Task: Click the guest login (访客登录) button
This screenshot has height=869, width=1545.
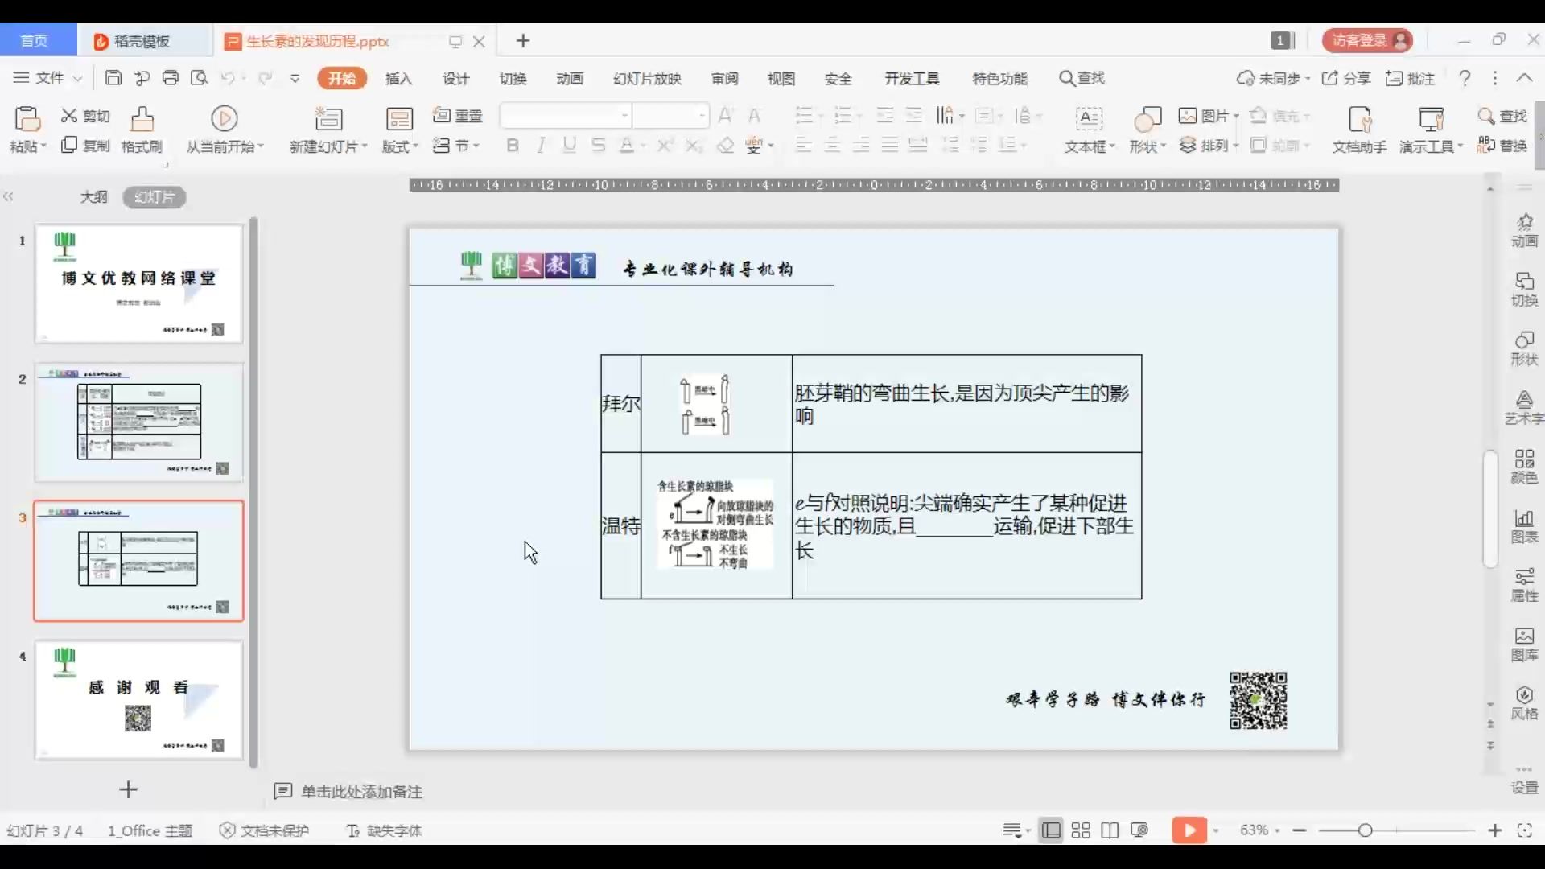Action: point(1367,40)
